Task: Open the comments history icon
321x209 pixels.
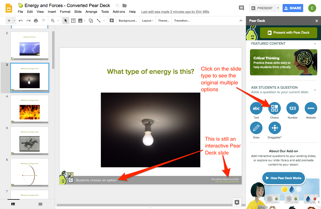Action: click(x=241, y=8)
